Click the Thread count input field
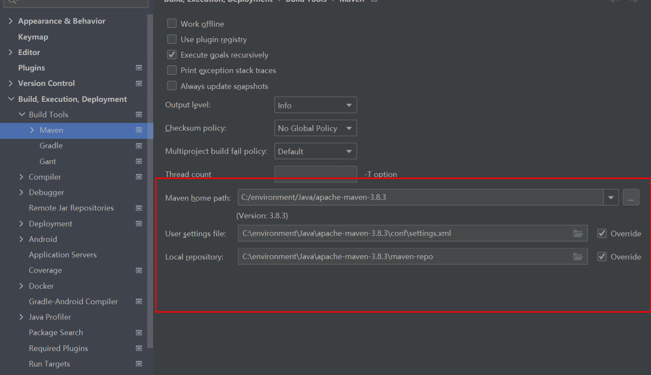 [316, 174]
